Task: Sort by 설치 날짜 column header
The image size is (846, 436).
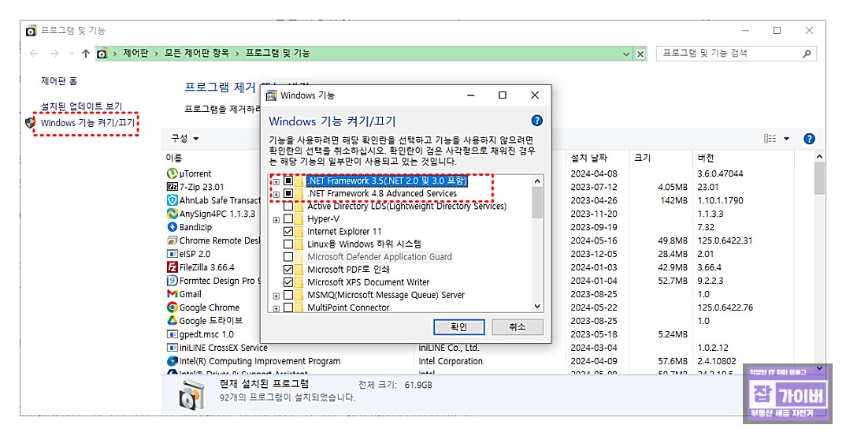Action: (x=589, y=158)
